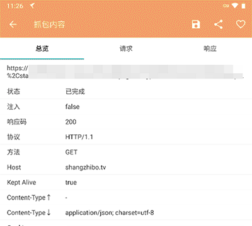252x226 pixels.
Task: Favorite this capture with heart icon
Action: click(241, 24)
